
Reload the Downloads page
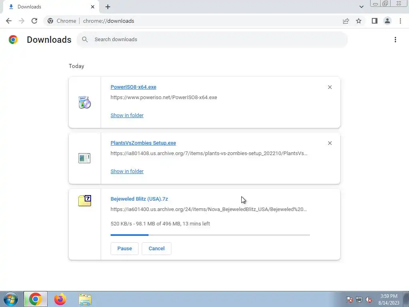[x=34, y=21]
